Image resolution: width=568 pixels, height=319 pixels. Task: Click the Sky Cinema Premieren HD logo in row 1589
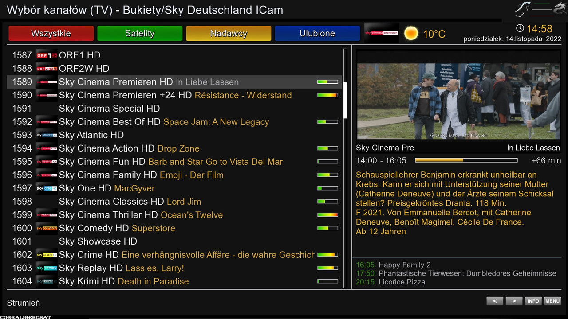pos(47,82)
